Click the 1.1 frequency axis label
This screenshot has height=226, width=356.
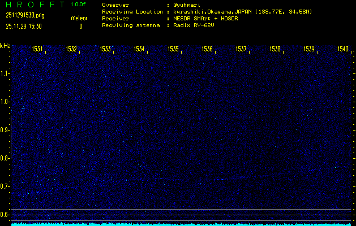pos(5,73)
